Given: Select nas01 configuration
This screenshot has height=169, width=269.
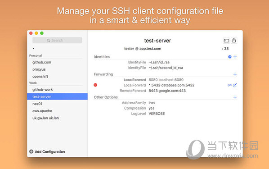Looking at the screenshot, I should pyautogui.click(x=37, y=104).
